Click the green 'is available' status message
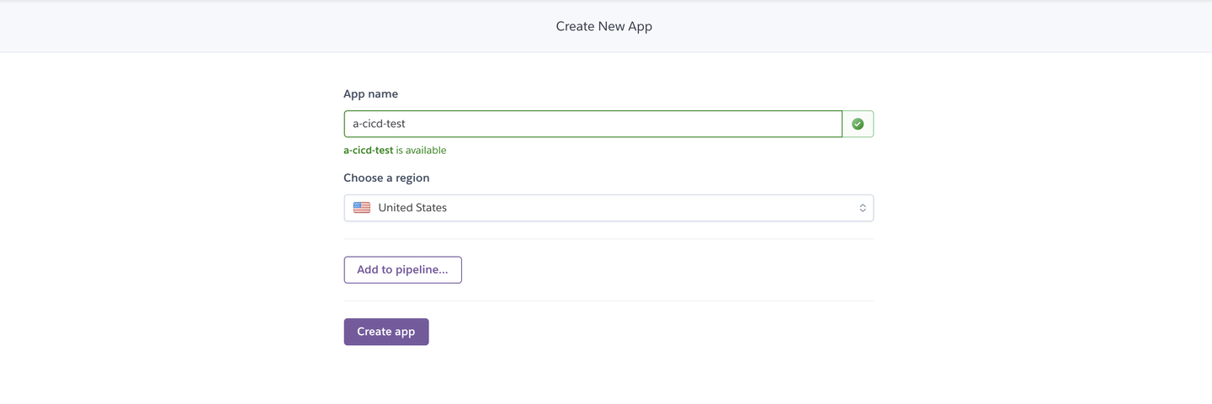This screenshot has width=1212, height=404. (x=421, y=151)
